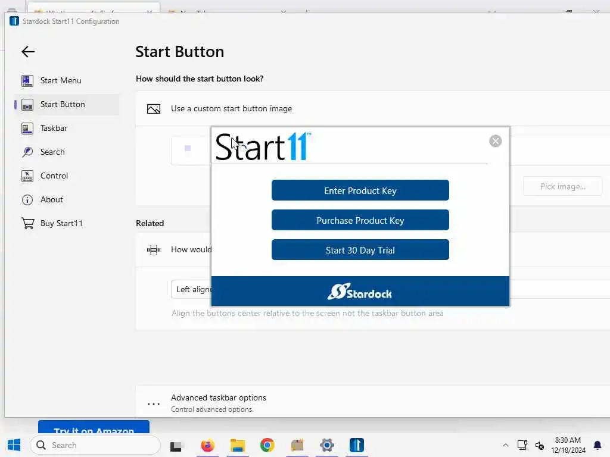
Task: Open Advanced taskbar options
Action: pos(373,402)
